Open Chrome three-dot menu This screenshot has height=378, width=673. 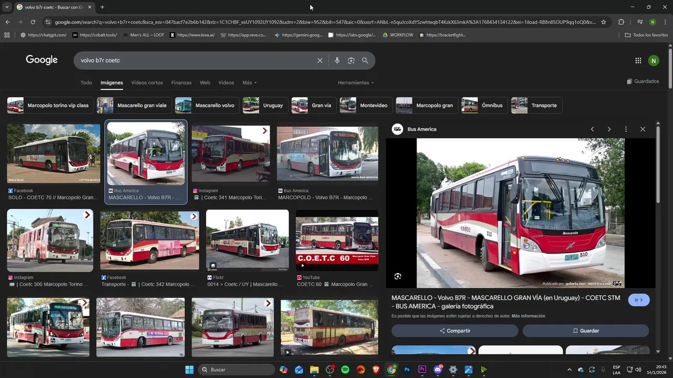coord(666,22)
